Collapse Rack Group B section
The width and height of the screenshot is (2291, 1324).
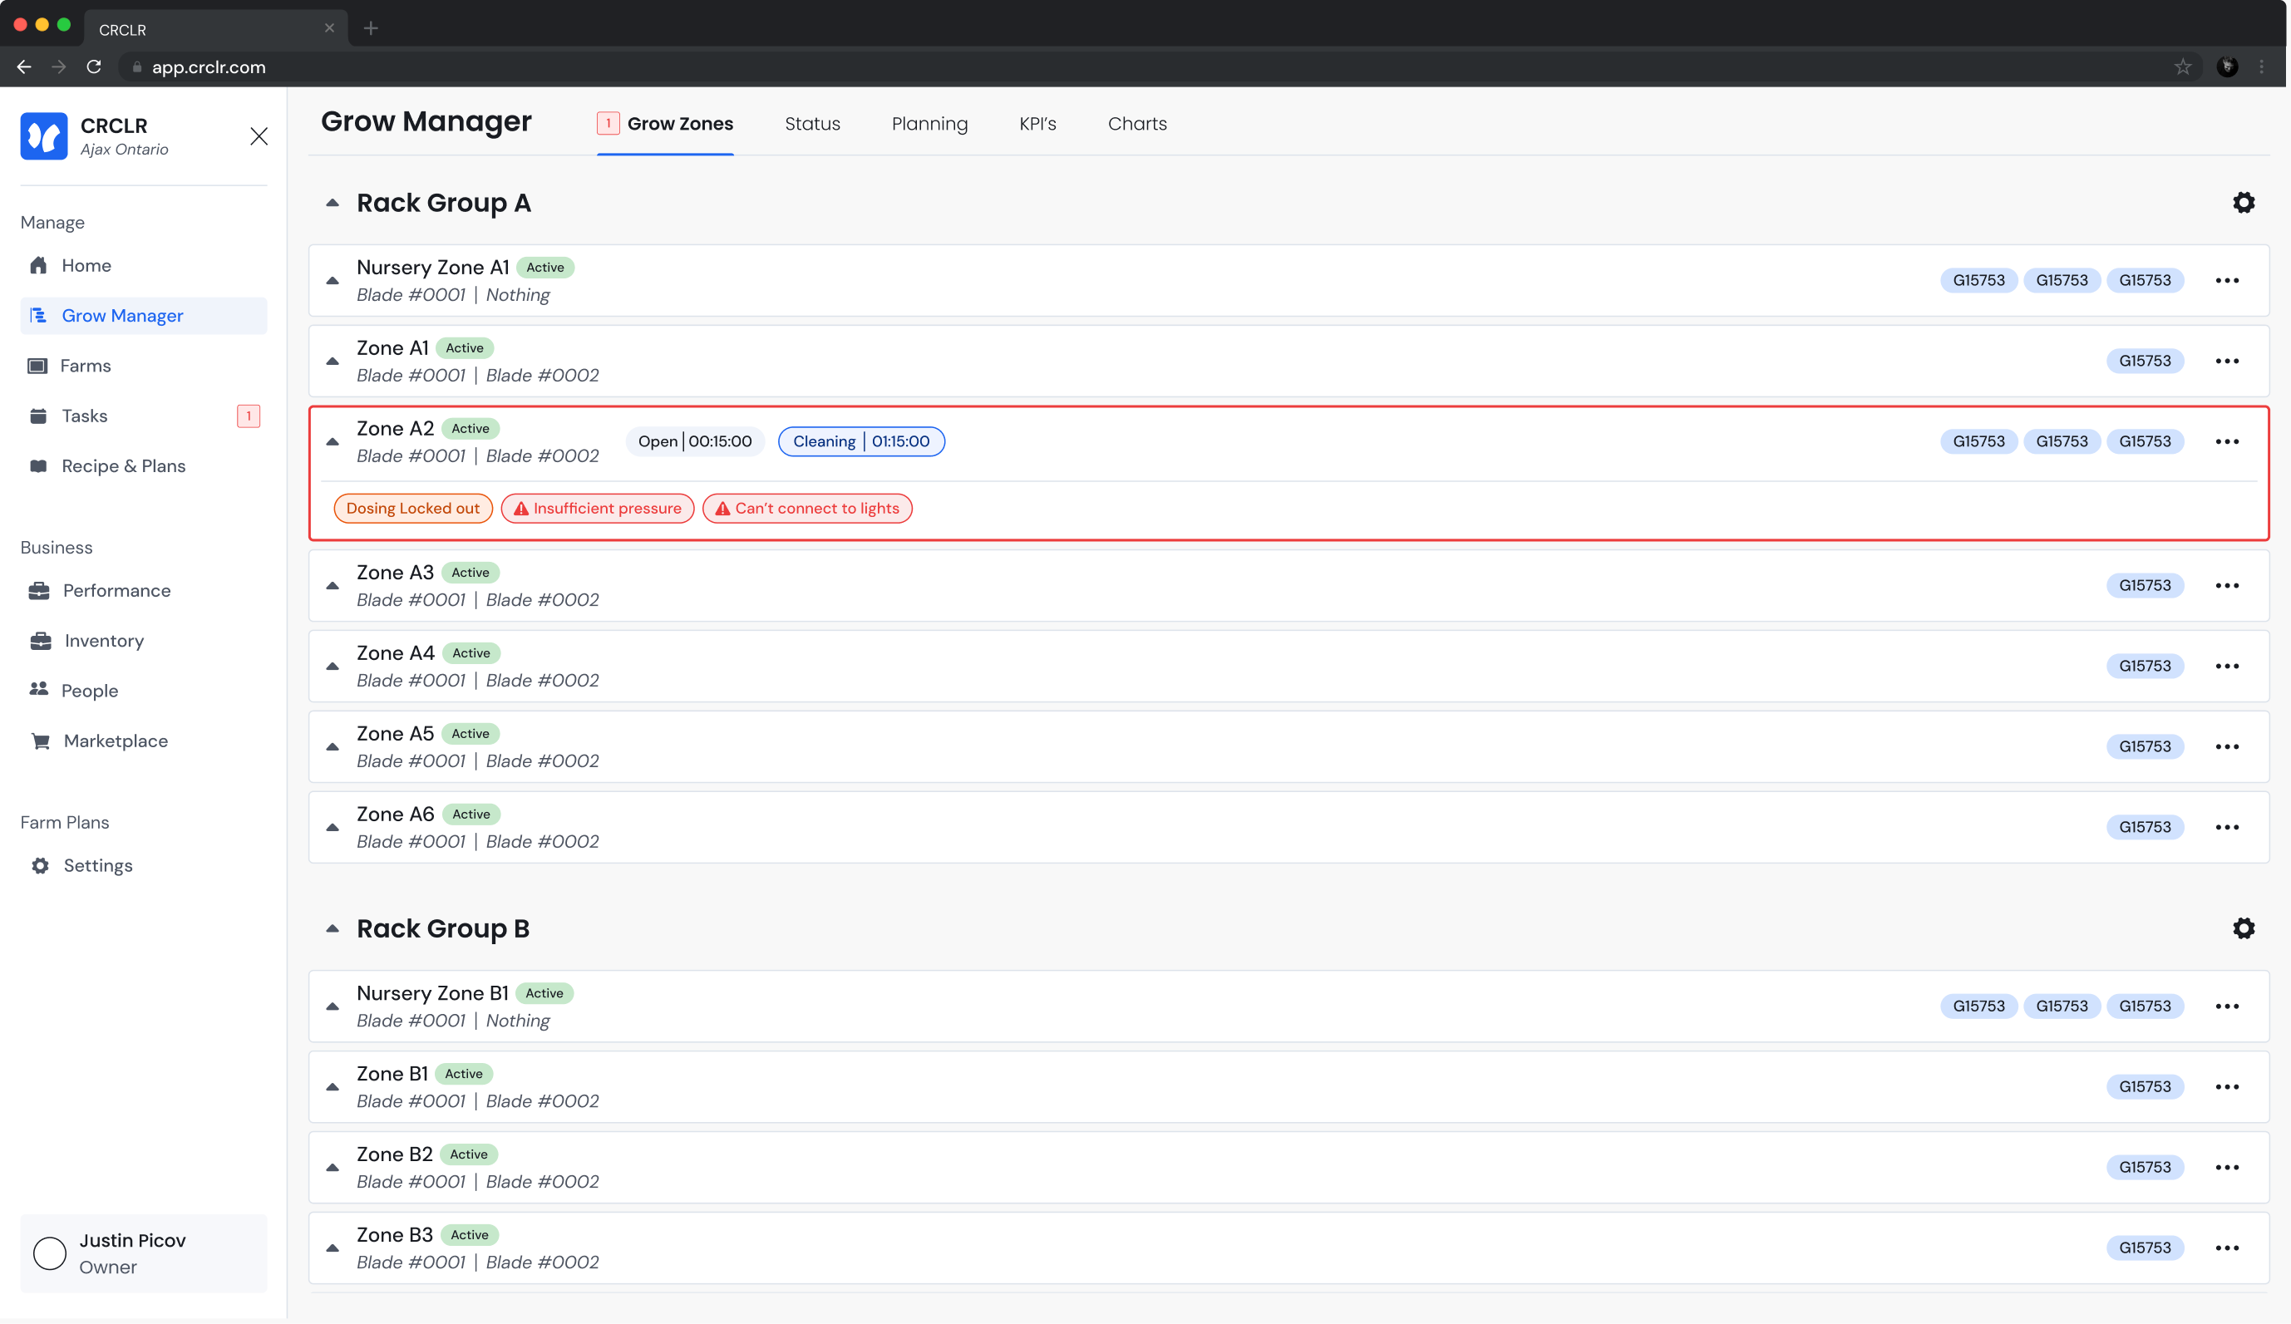333,928
